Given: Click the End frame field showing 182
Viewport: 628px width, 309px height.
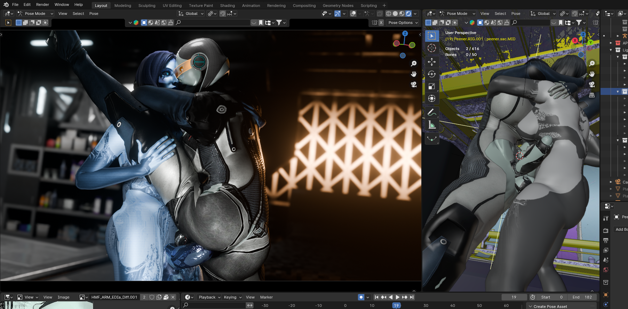Looking at the screenshot, I should point(582,297).
